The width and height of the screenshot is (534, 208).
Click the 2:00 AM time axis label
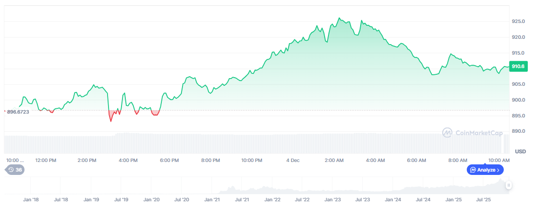(x=334, y=160)
